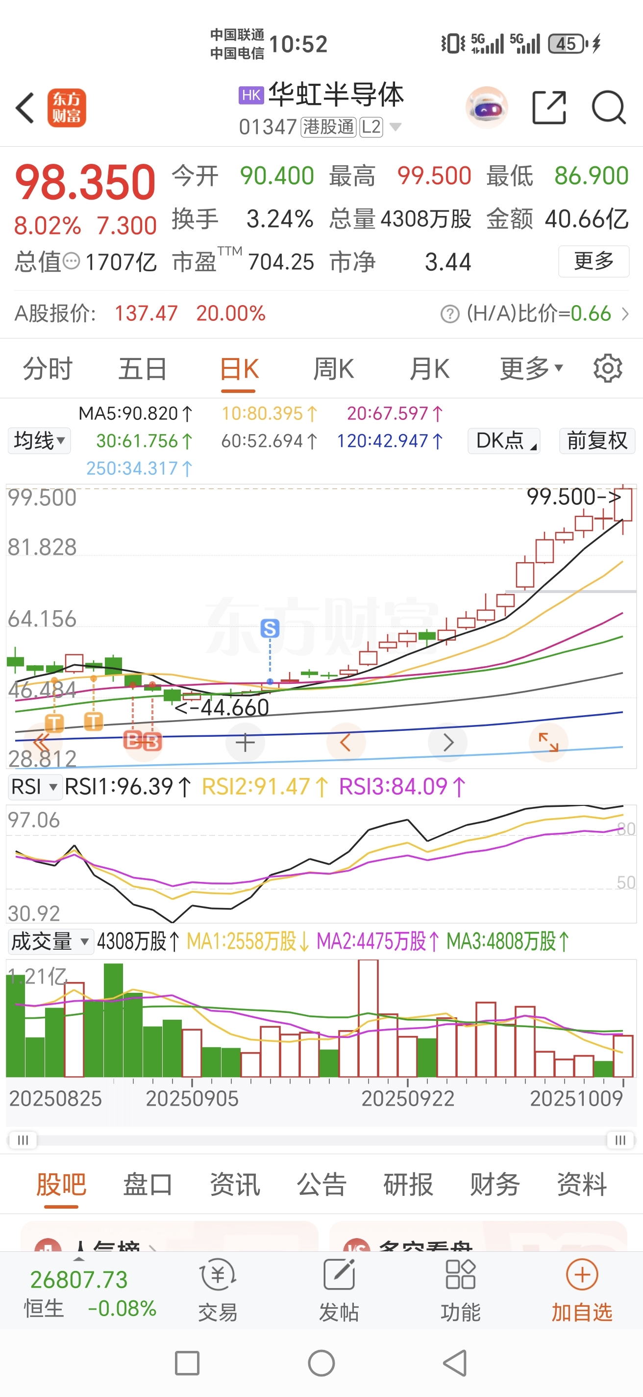Move chart right with grey arrow

[x=447, y=742]
